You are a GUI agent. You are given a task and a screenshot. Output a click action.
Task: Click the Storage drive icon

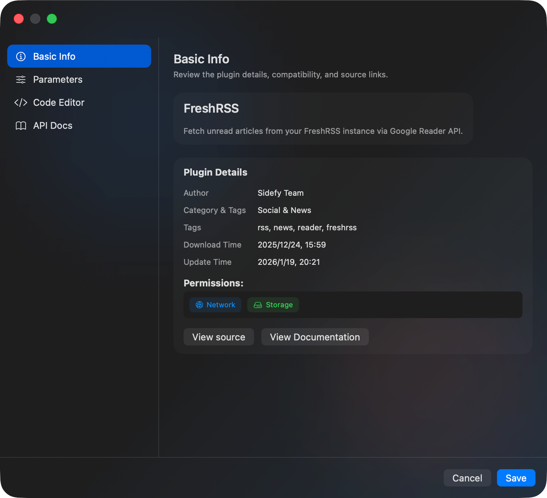(x=258, y=305)
